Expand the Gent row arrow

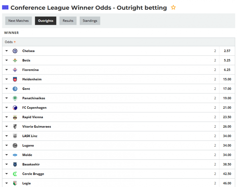click(x=7, y=89)
